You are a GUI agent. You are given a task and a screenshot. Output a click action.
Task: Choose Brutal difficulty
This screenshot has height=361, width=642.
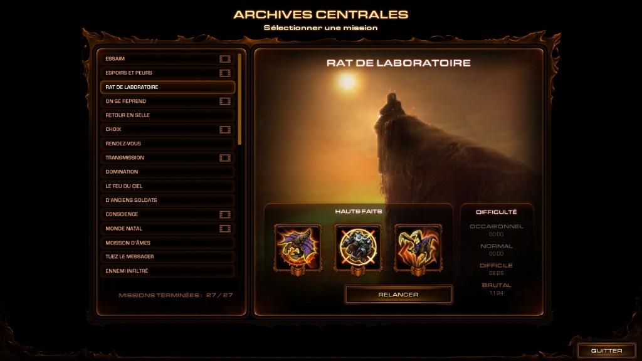497,285
